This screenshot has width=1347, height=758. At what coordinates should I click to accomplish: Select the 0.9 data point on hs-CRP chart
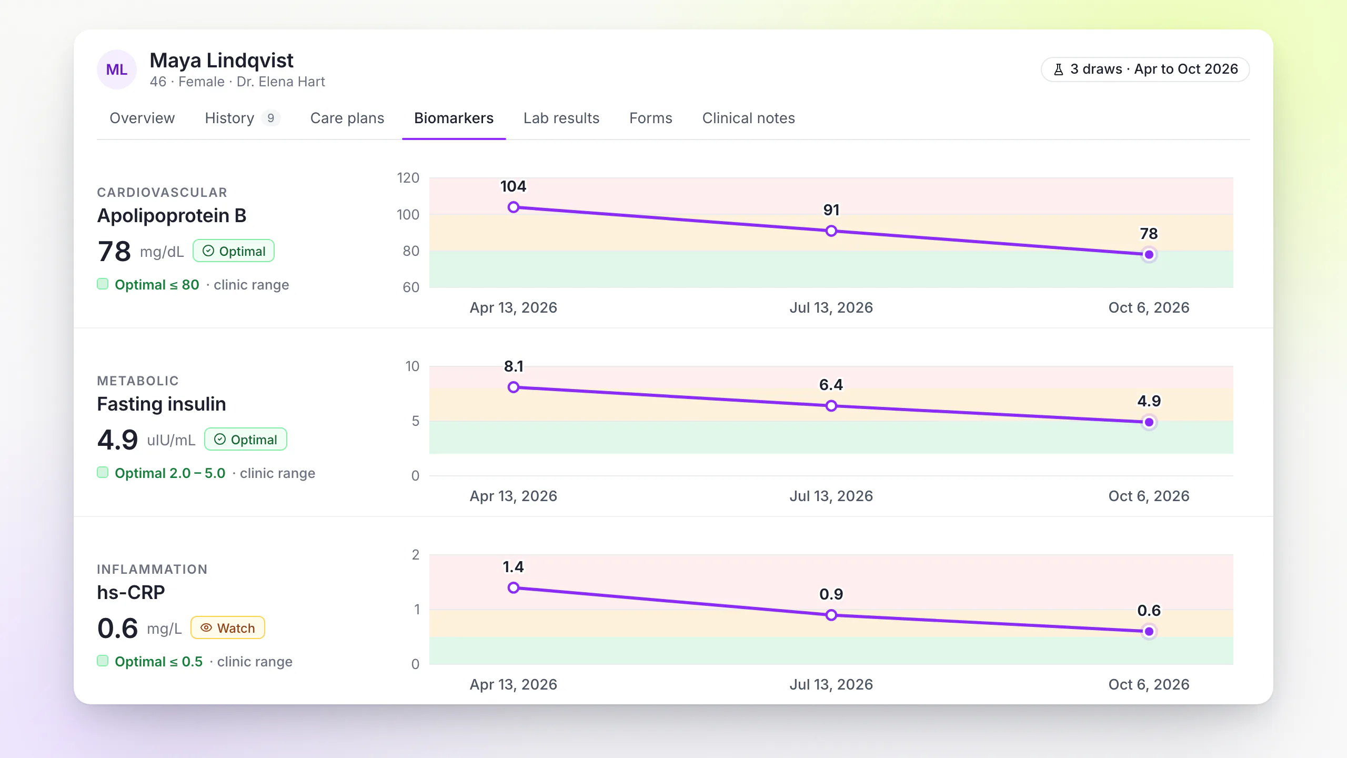(831, 615)
